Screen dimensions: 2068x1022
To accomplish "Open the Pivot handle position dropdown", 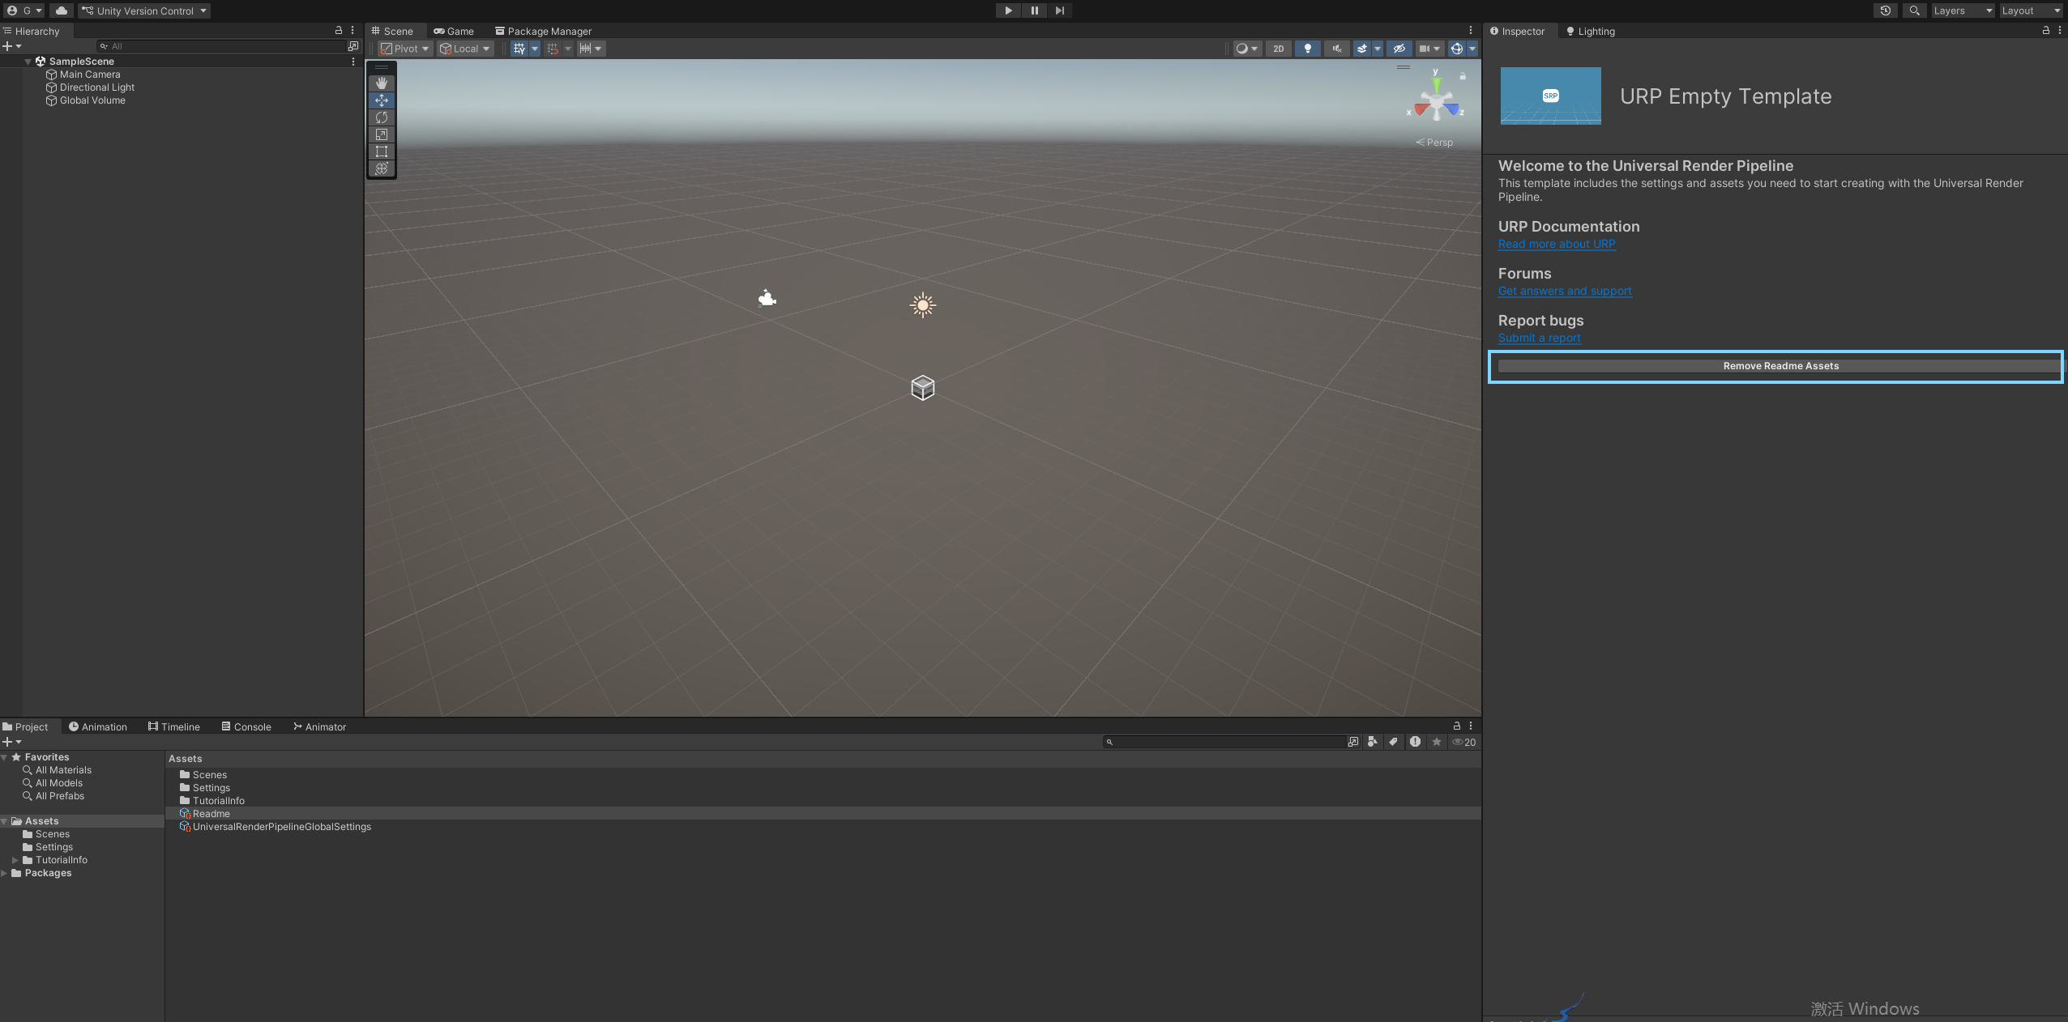I will (405, 49).
